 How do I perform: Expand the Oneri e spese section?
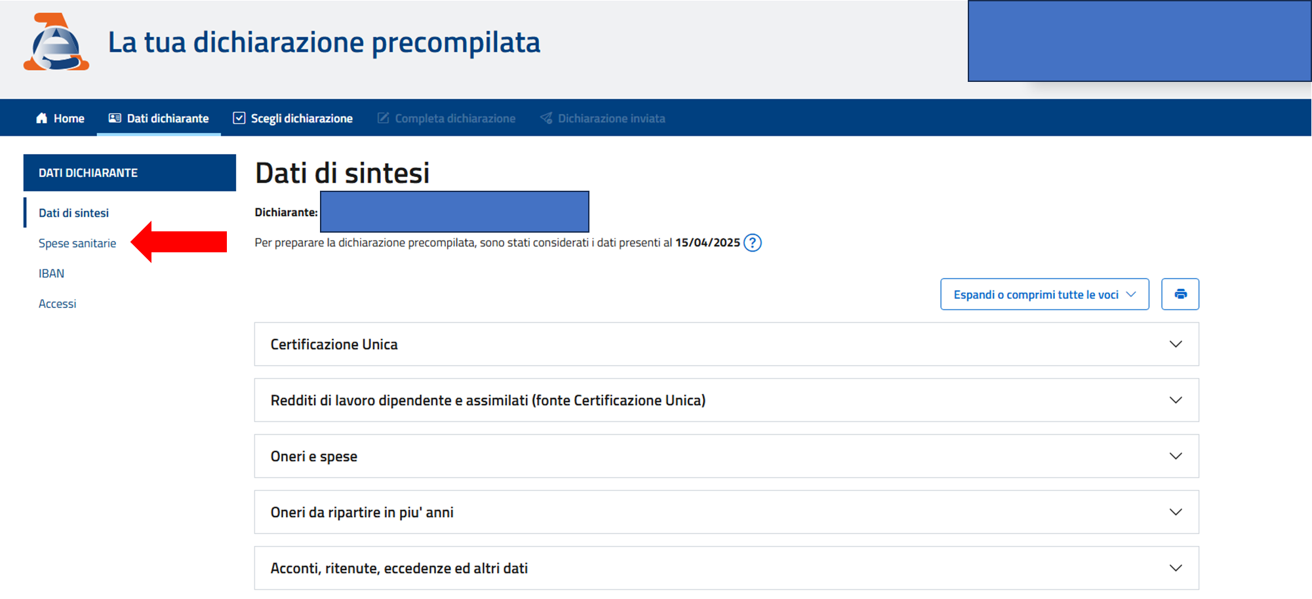(1175, 456)
